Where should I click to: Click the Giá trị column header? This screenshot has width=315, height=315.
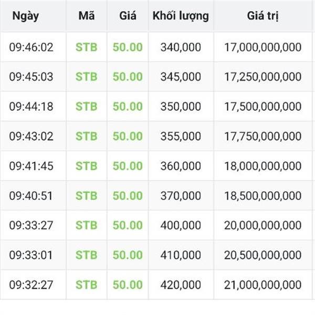coord(262,16)
